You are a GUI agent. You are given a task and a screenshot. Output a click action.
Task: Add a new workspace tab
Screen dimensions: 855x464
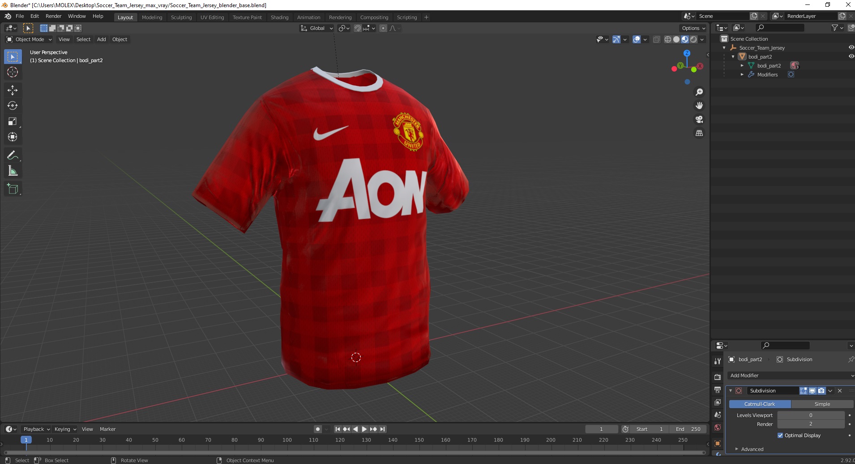pos(426,17)
